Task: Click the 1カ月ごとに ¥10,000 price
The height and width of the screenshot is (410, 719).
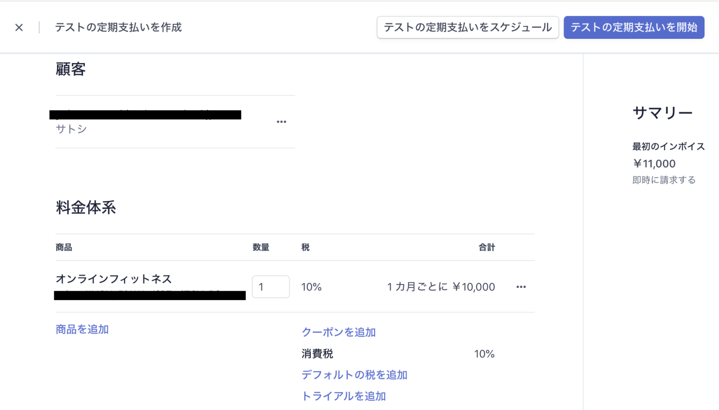Action: tap(440, 287)
